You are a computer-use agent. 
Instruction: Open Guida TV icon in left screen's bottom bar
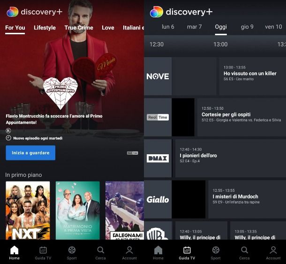pyautogui.click(x=43, y=250)
